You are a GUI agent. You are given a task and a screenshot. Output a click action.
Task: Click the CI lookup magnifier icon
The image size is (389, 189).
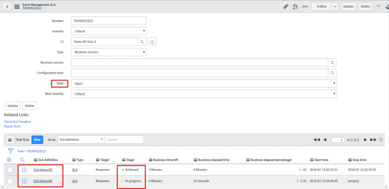pos(142,42)
